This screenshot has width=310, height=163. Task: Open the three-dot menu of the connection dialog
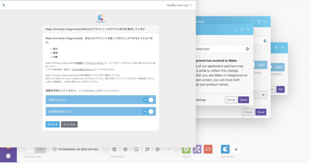point(235,29)
